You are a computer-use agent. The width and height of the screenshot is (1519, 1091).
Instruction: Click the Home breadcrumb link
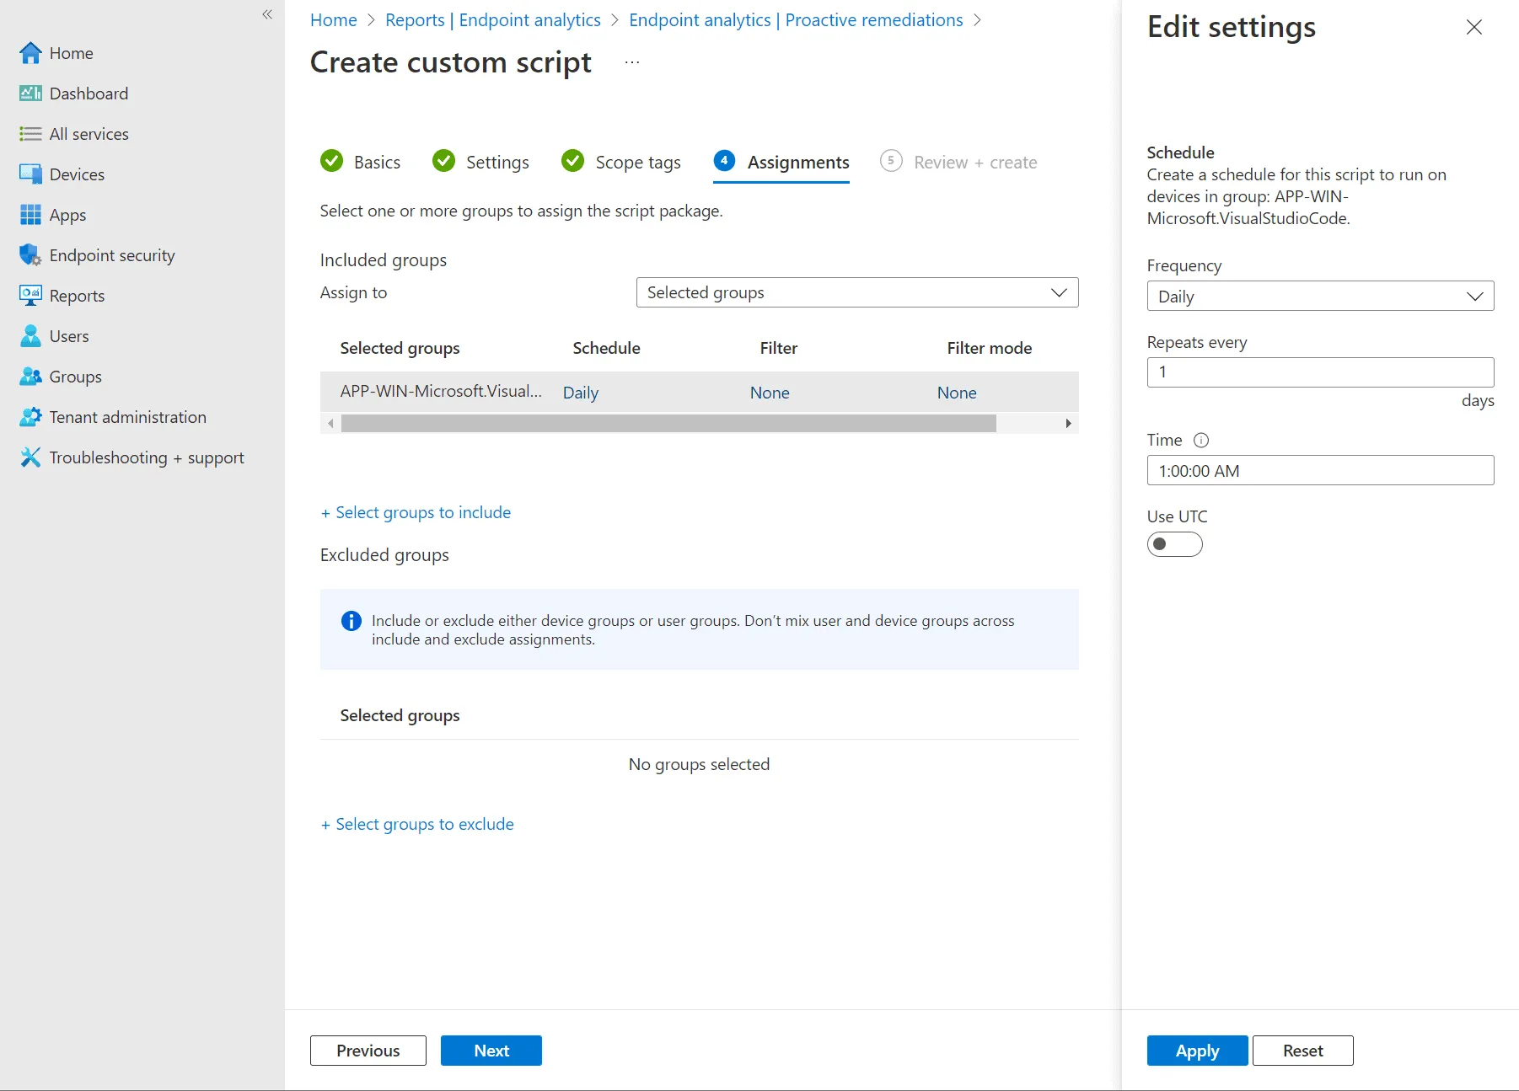click(334, 20)
